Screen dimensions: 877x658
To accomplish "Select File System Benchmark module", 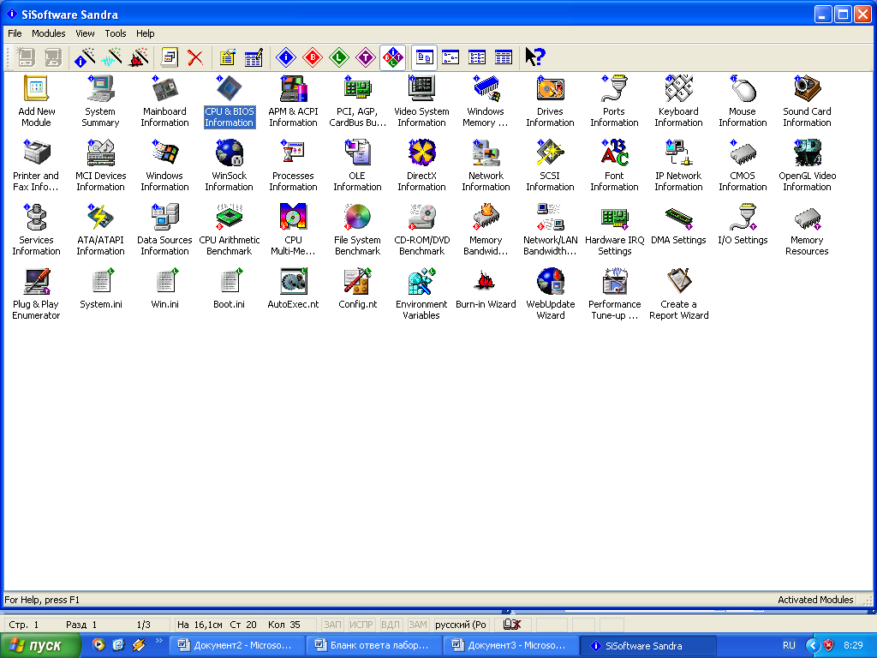I will [357, 230].
